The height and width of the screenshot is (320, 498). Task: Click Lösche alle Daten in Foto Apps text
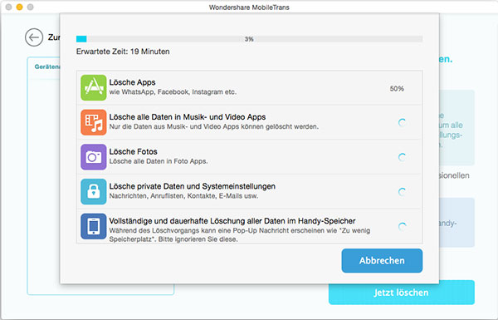pyautogui.click(x=159, y=161)
